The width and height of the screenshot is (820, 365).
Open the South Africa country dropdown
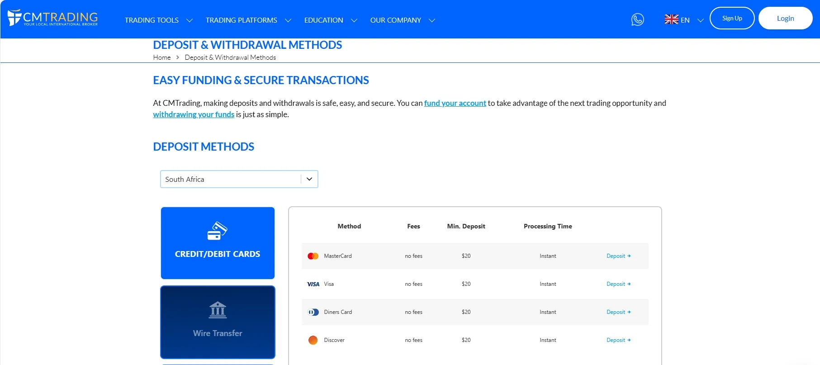tap(239, 179)
